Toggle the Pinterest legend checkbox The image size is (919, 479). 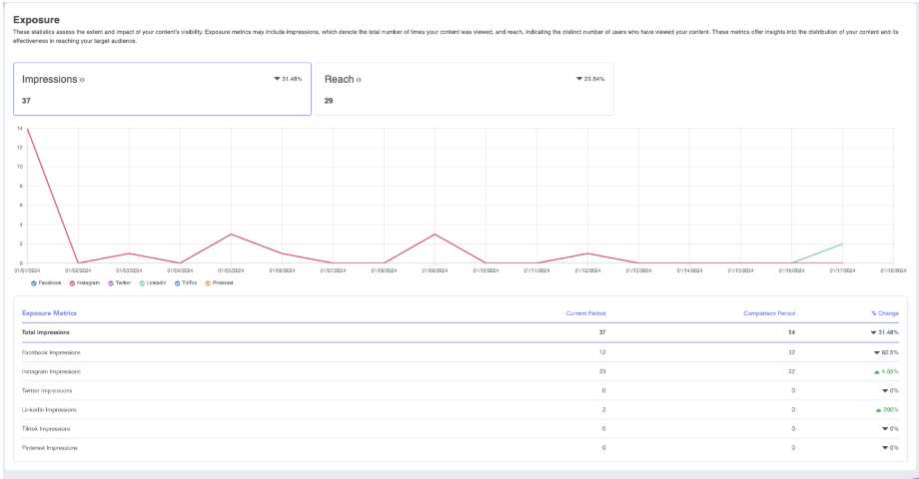click(x=208, y=282)
